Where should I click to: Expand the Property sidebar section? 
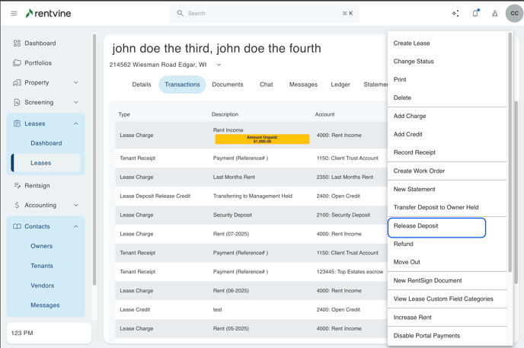click(x=75, y=83)
